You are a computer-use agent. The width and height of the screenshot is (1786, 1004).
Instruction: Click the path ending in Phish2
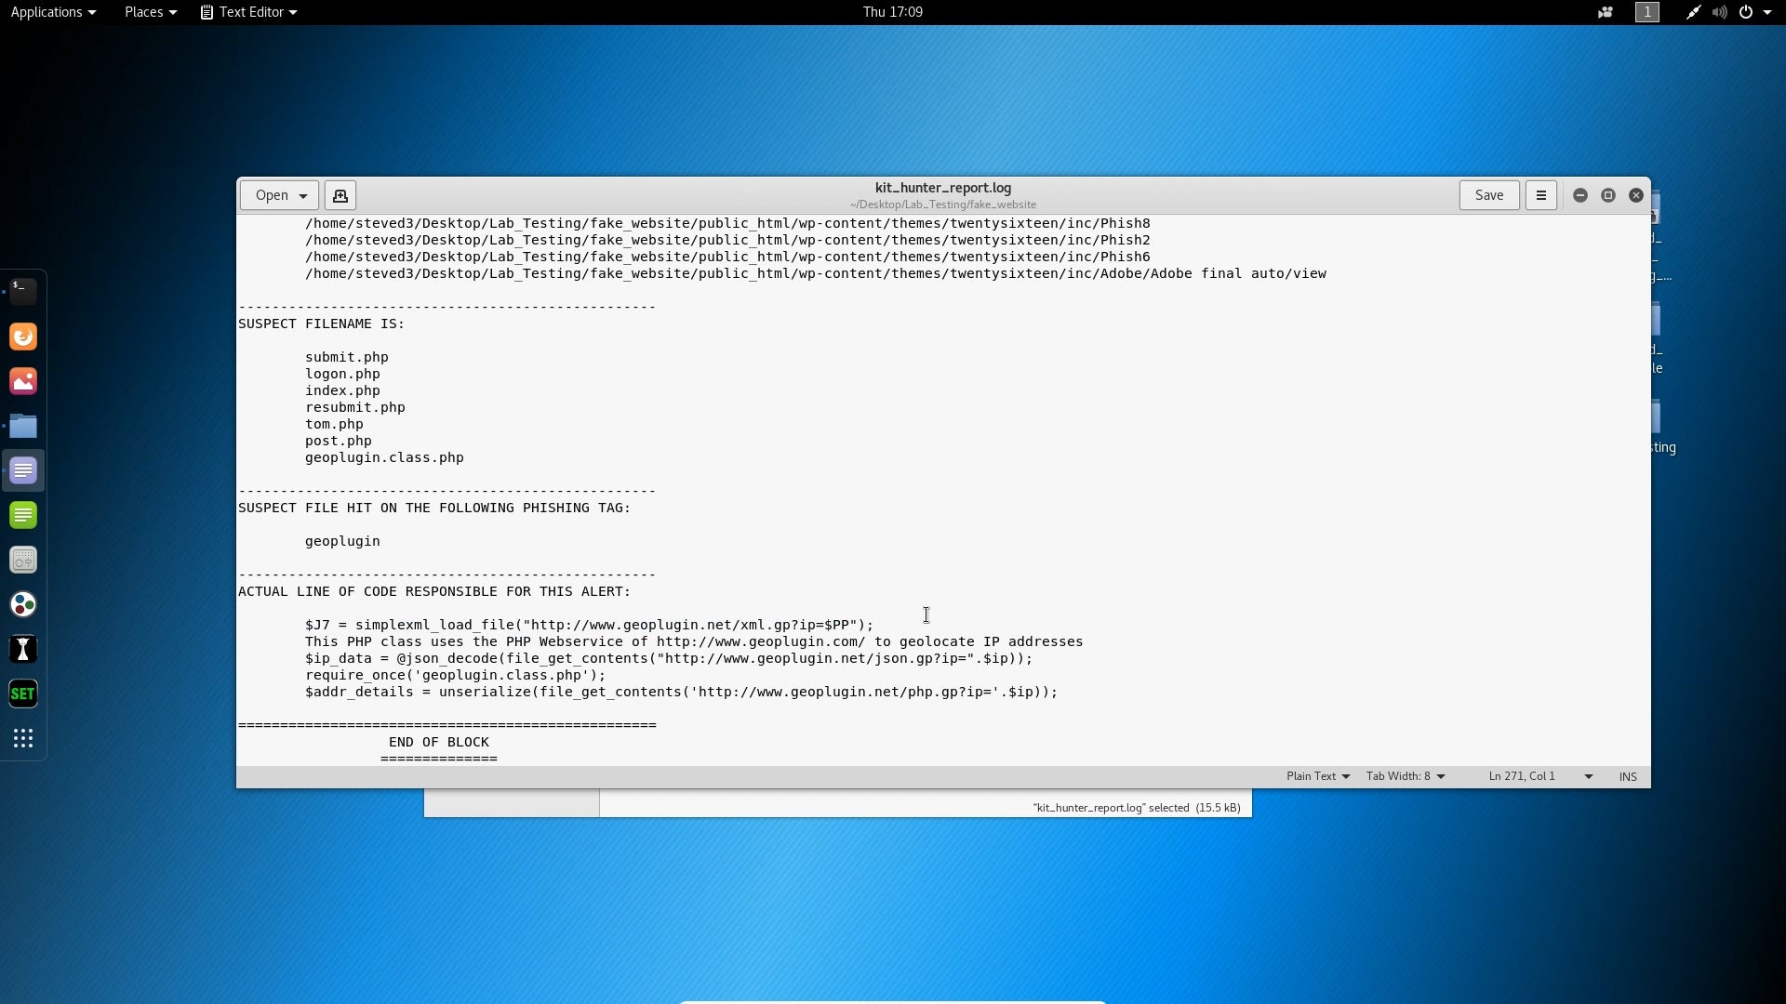pos(727,240)
